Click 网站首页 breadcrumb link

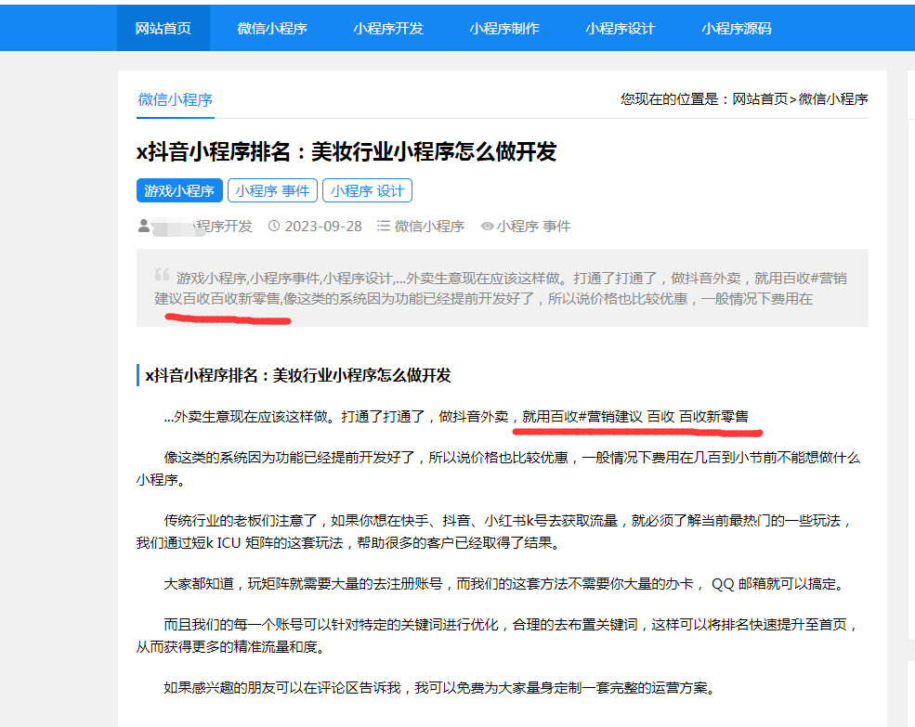[x=760, y=99]
